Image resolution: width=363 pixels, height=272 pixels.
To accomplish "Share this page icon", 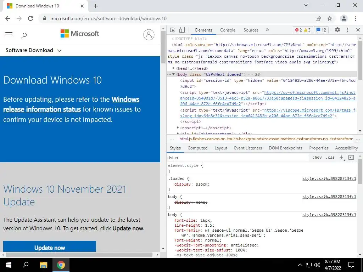I will pos(318,18).
